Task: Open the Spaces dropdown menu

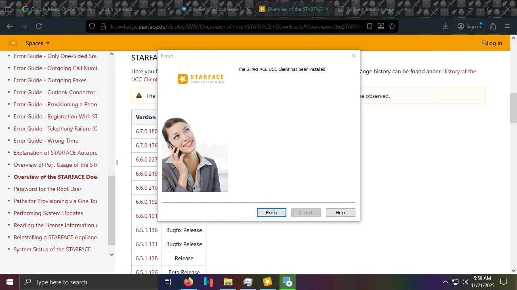Action: [38, 43]
